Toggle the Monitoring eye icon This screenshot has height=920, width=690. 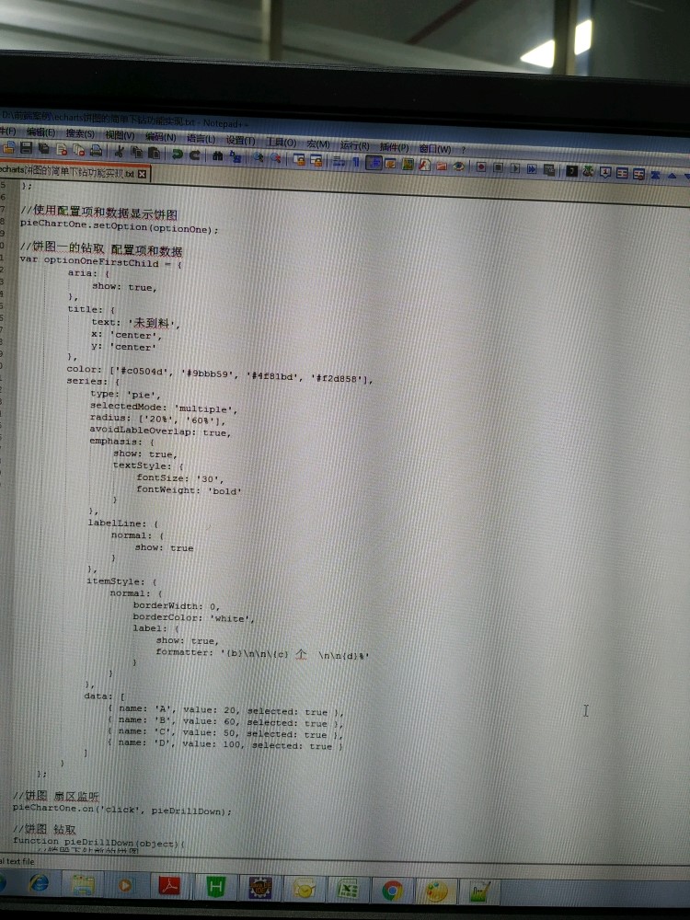pos(459,167)
